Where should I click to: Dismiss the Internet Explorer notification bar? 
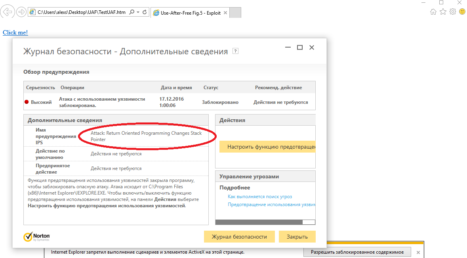click(418, 252)
